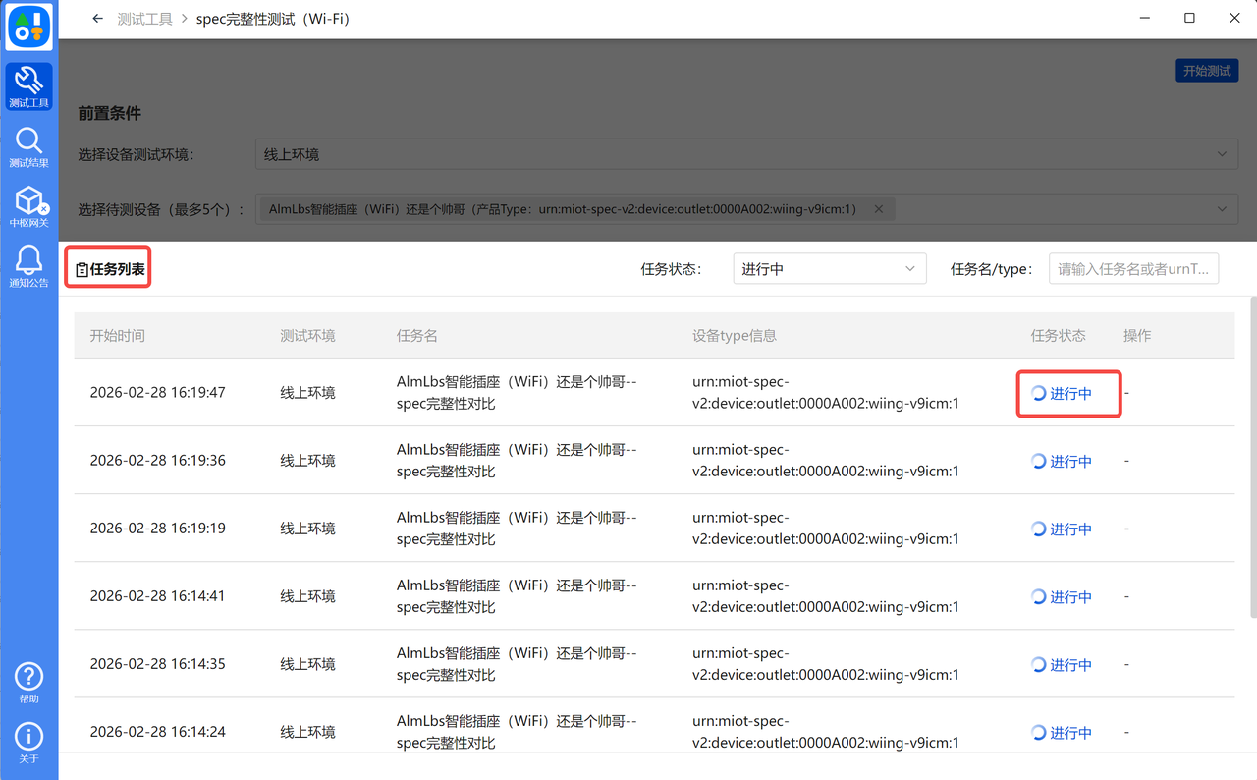The image size is (1257, 780).
Task: Click the 前置条件 heading
Action: click(110, 114)
